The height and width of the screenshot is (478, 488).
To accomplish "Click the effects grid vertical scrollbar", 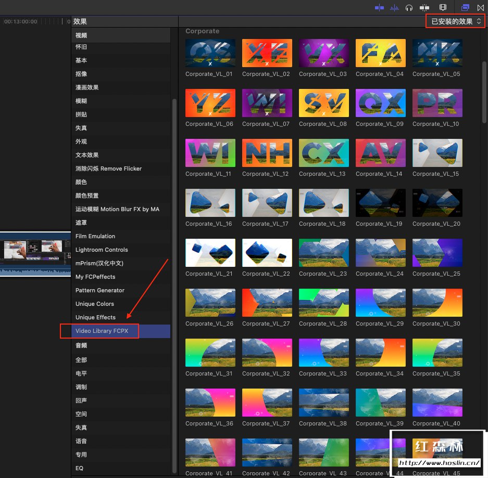I will click(484, 92).
